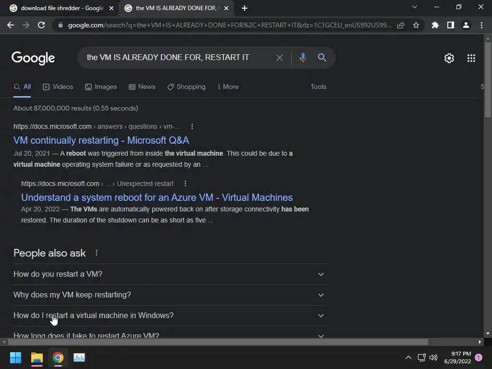
Task: Click the vertical scrollbar thumb
Action: pyautogui.click(x=487, y=80)
